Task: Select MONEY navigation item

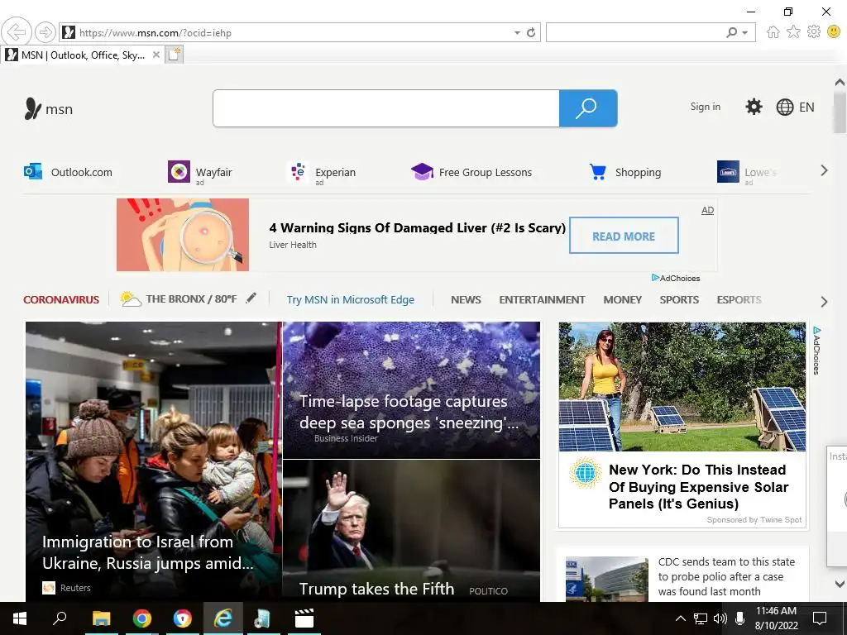Action: 622,299
